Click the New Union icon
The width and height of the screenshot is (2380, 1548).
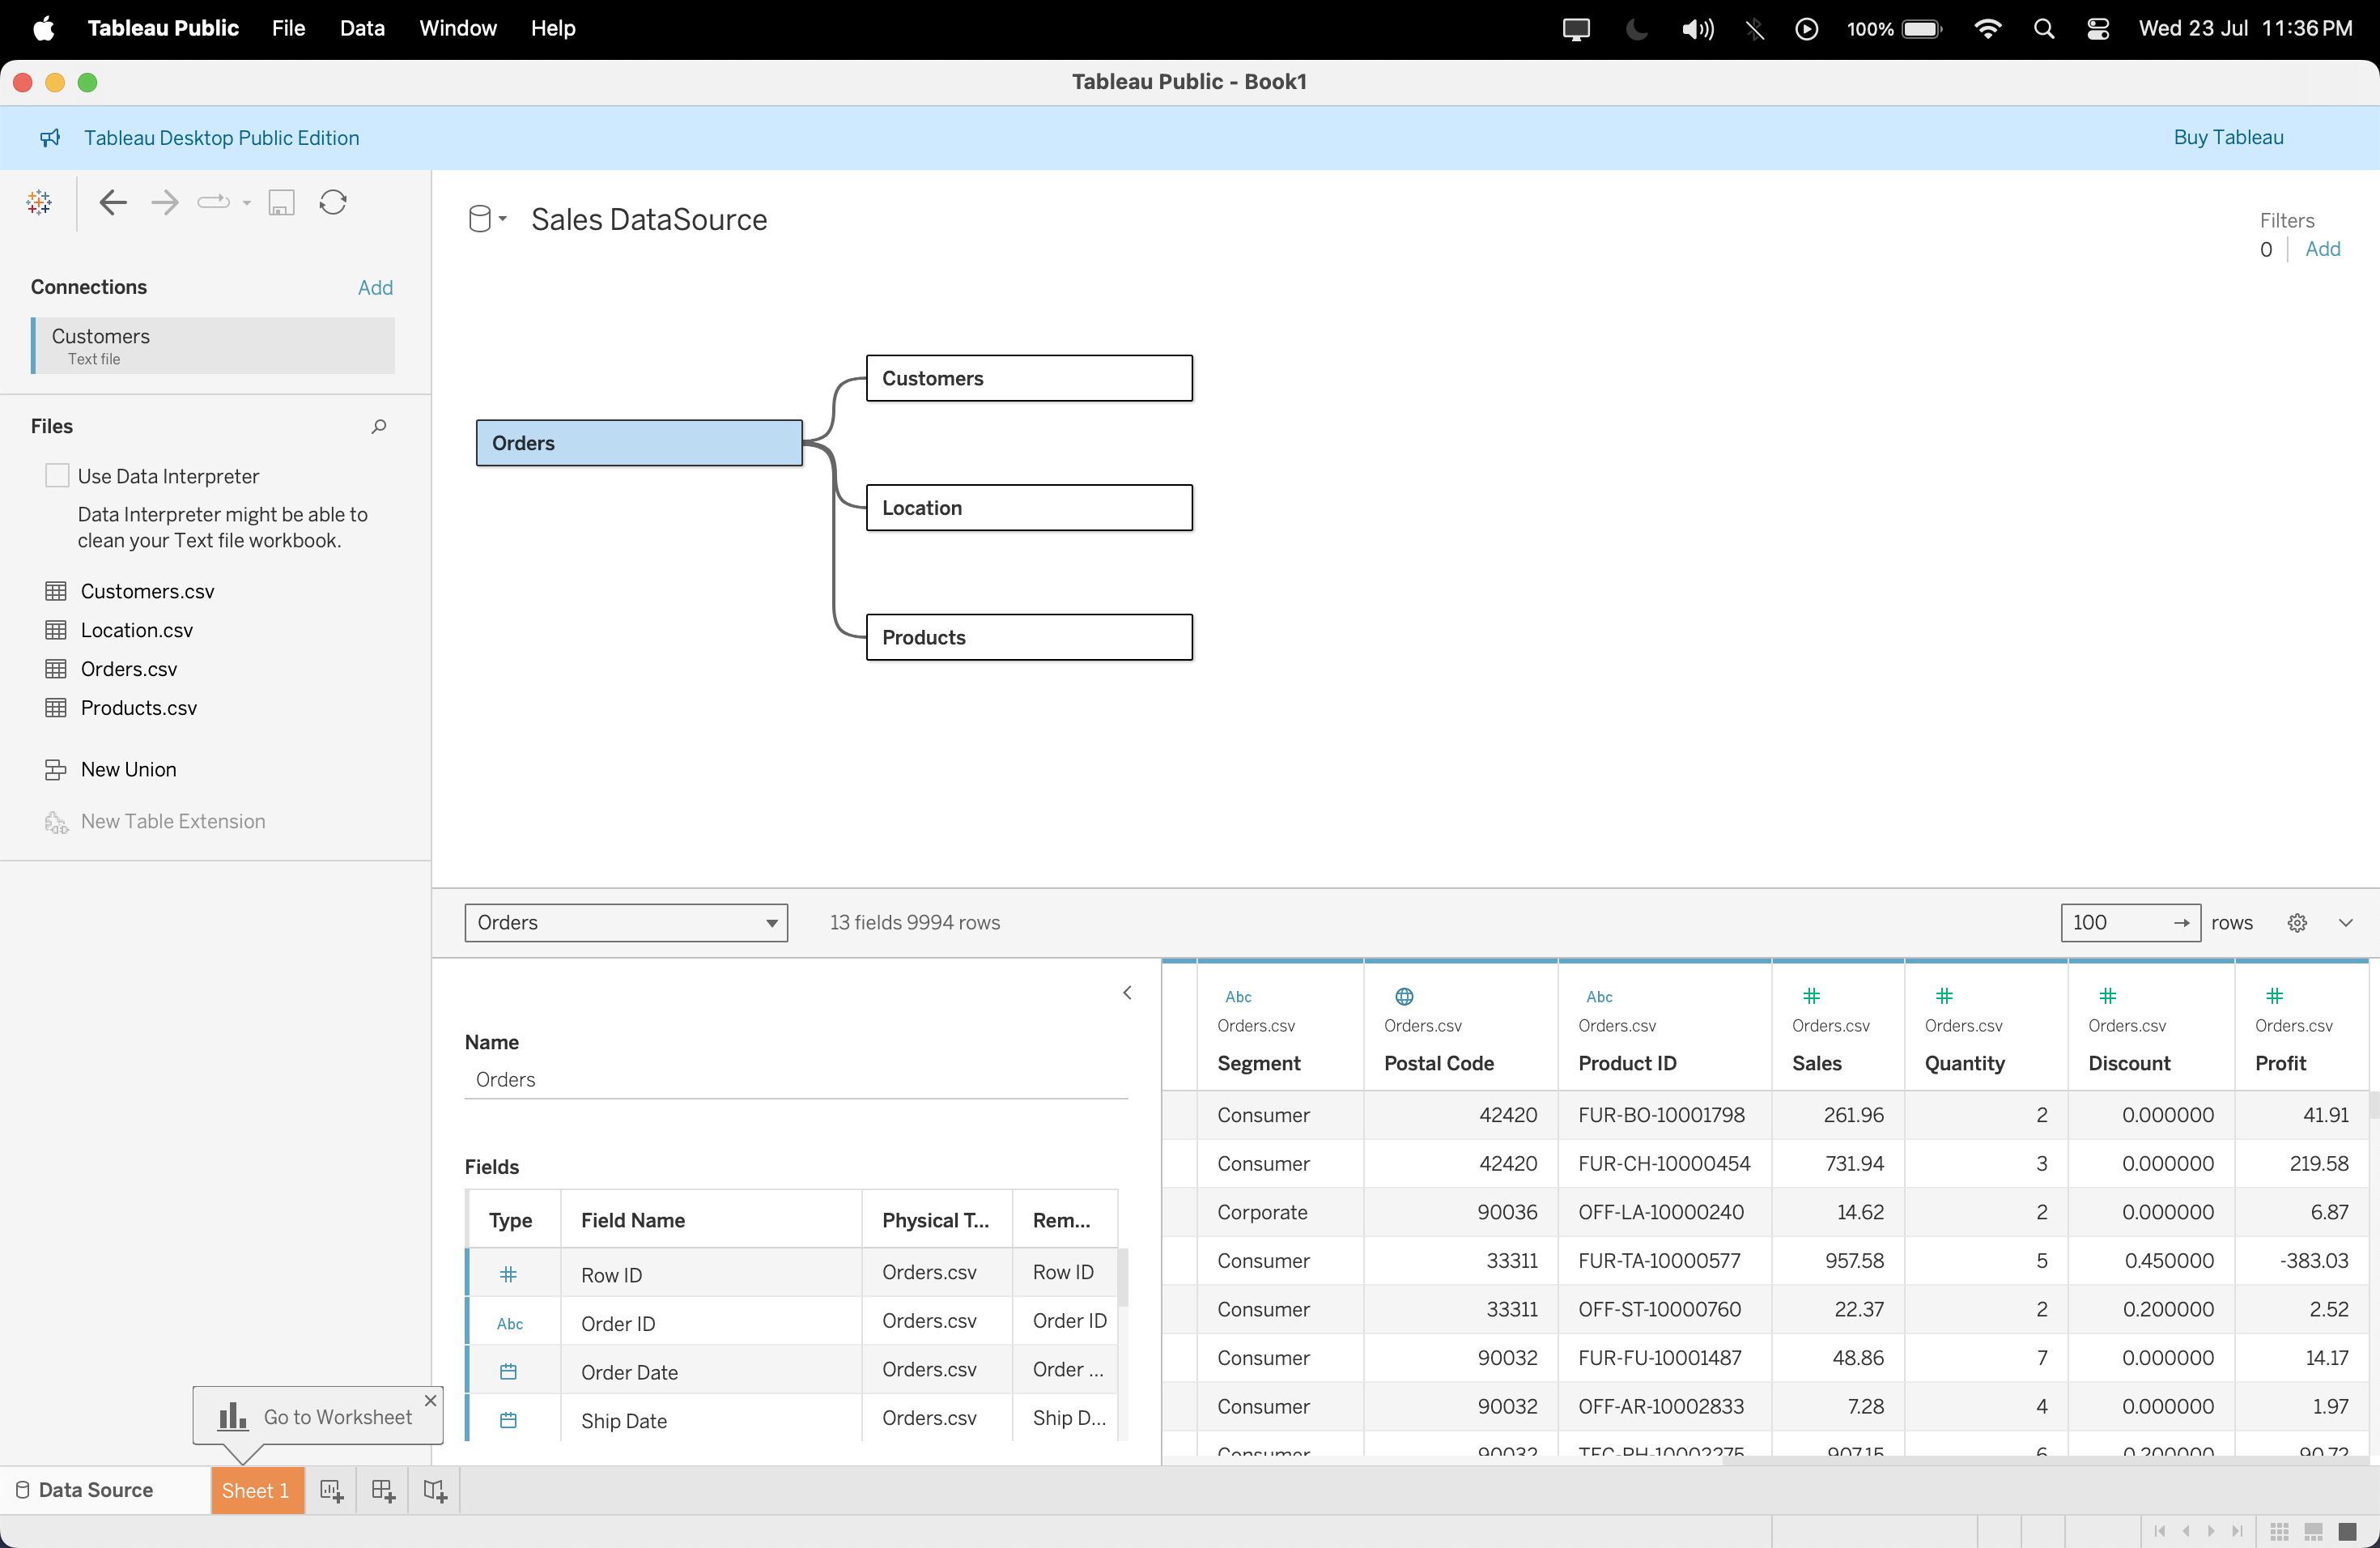[56, 770]
